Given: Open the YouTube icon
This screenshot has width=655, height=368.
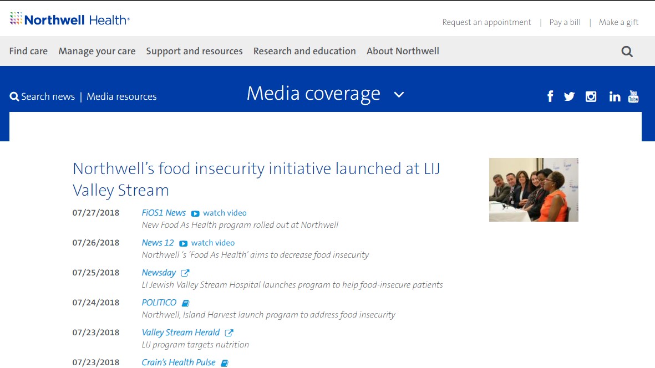Looking at the screenshot, I should click(x=633, y=96).
